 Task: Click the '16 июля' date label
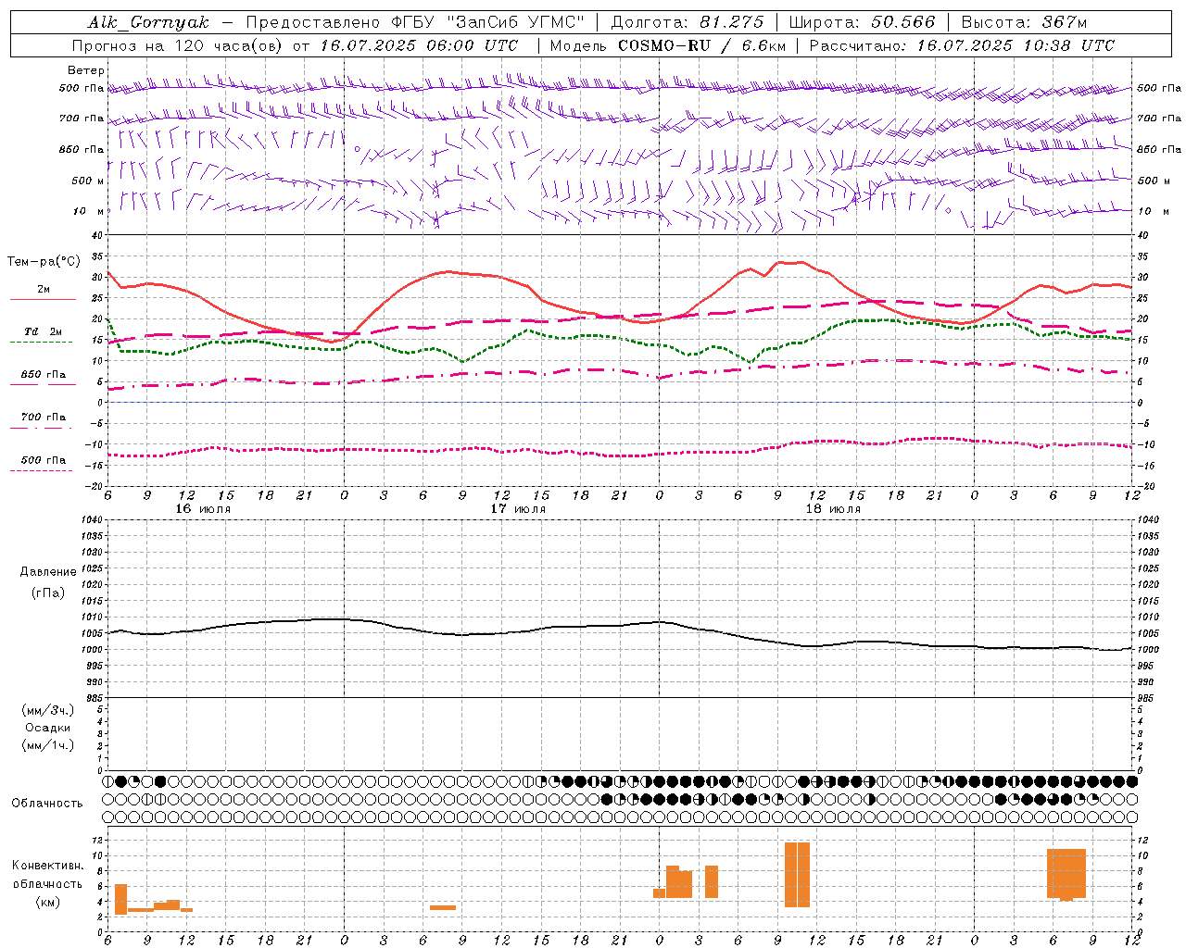203,508
